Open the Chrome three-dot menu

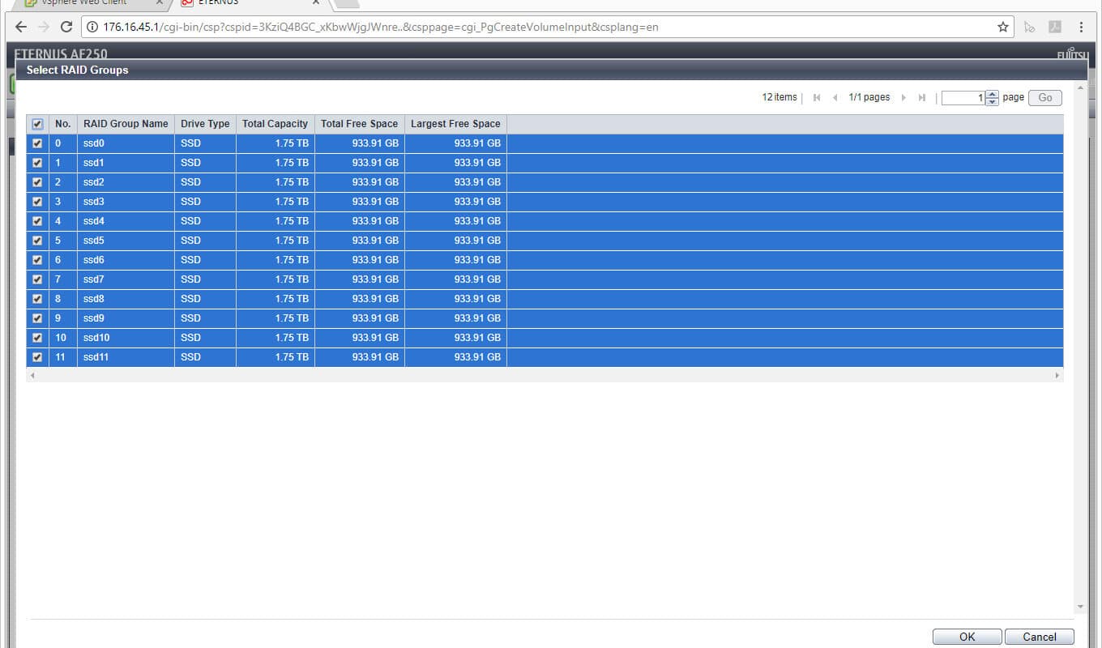click(1081, 27)
